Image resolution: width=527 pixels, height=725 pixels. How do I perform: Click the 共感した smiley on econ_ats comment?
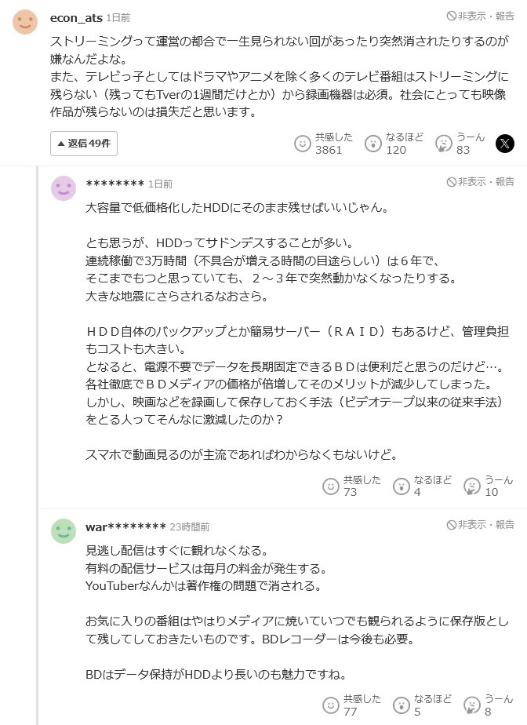tap(303, 143)
